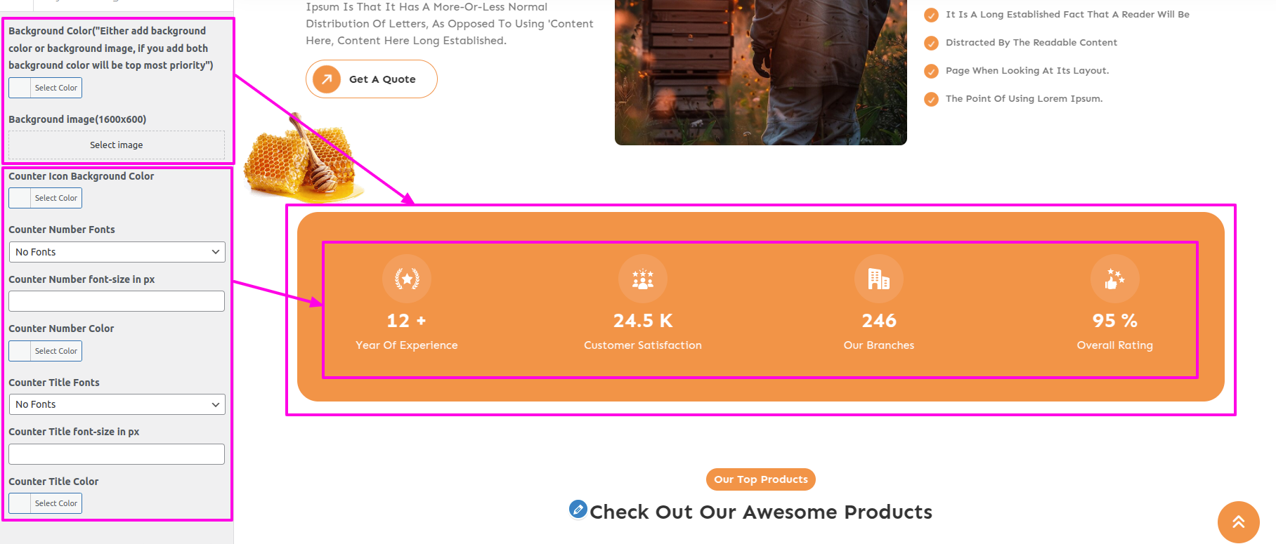The height and width of the screenshot is (544, 1276).
Task: Select Color for the section Background Color
Action: pyautogui.click(x=46, y=88)
